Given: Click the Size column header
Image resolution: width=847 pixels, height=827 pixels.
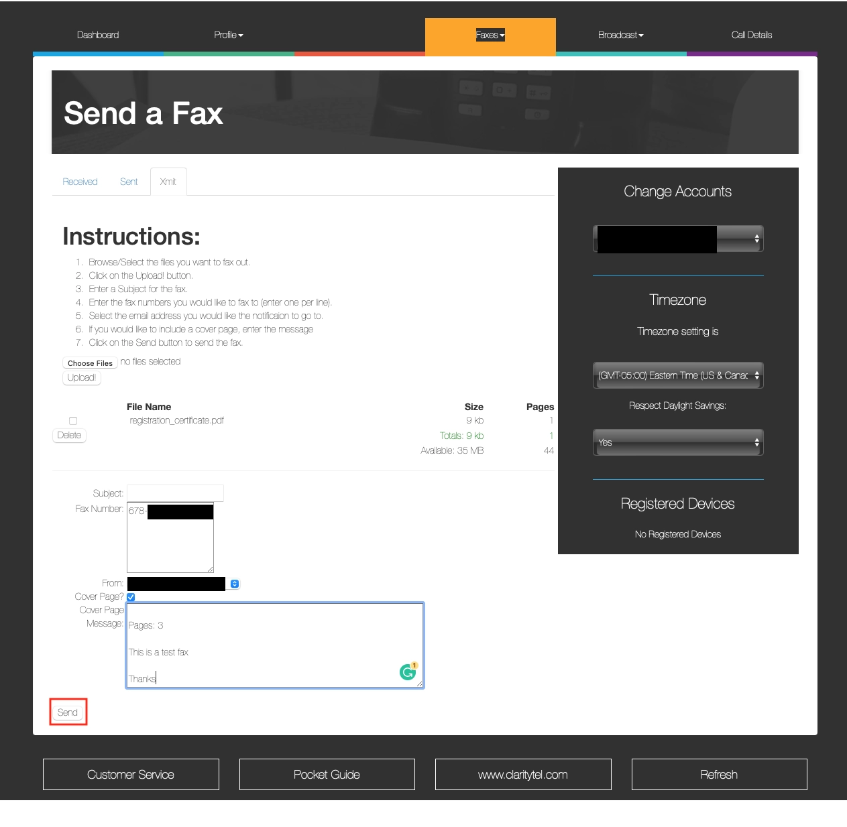Looking at the screenshot, I should point(474,407).
